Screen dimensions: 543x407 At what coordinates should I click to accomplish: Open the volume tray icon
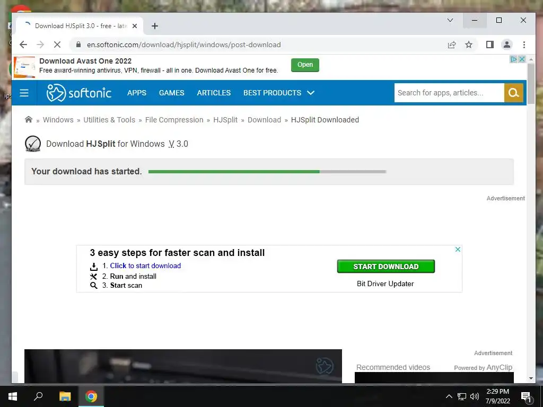pyautogui.click(x=475, y=396)
